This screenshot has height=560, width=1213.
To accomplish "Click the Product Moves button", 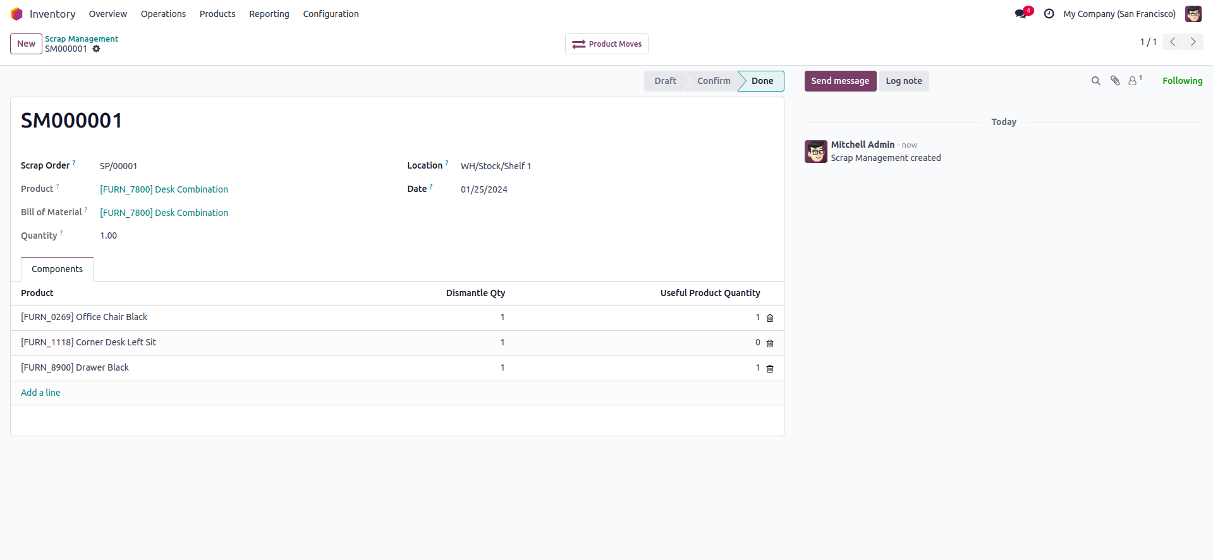I will 607,44.
